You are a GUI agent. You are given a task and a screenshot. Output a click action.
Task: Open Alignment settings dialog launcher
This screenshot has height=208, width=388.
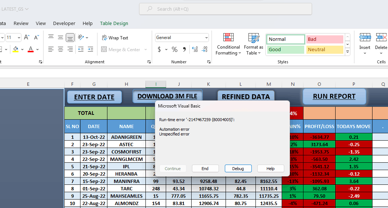point(149,62)
